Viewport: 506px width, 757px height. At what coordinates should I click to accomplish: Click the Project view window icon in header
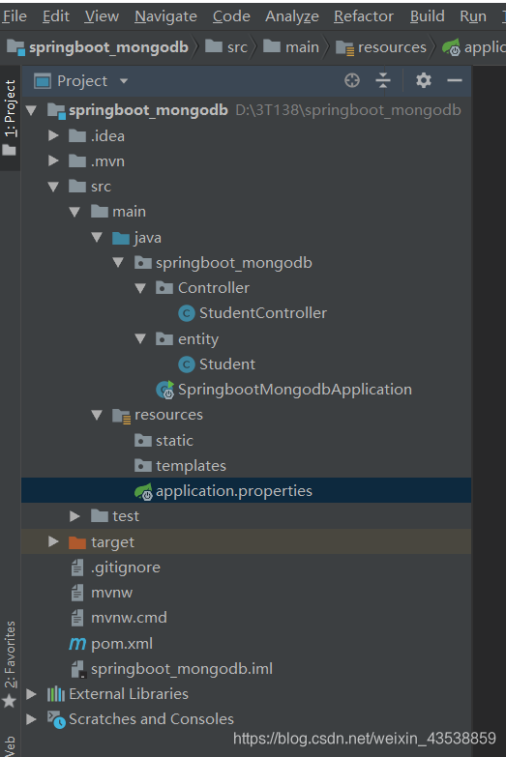(x=43, y=81)
